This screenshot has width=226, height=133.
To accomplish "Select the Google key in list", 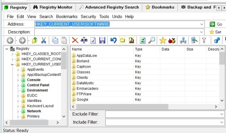I will click(x=82, y=100).
